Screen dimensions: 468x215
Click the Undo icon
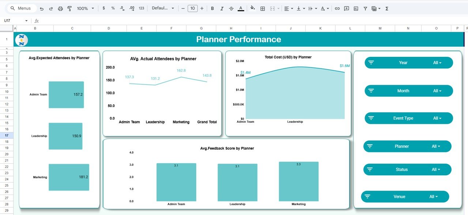point(41,8)
